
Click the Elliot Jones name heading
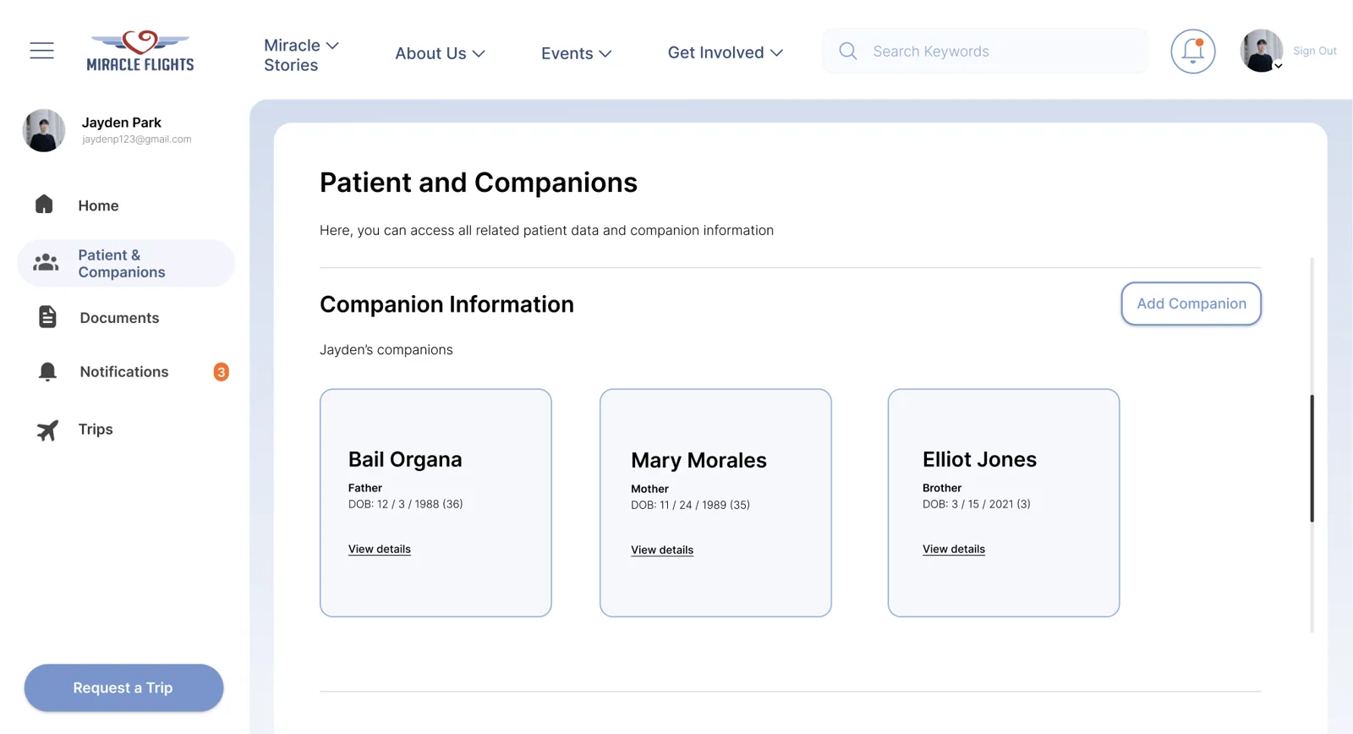(x=979, y=459)
